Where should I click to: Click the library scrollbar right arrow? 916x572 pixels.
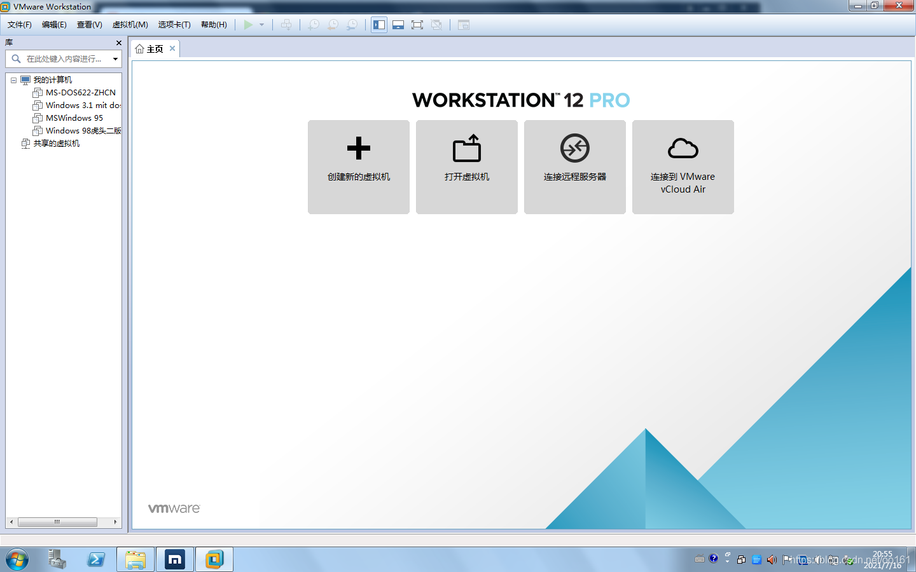[x=115, y=522]
